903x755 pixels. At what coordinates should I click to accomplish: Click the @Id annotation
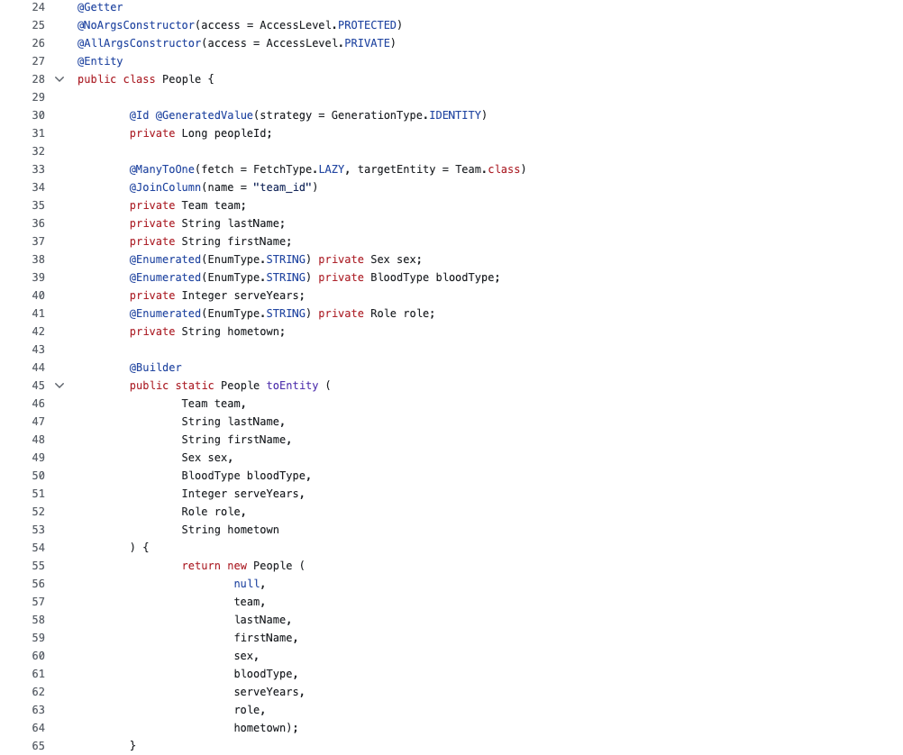coord(140,115)
